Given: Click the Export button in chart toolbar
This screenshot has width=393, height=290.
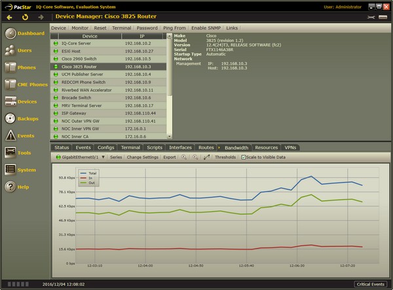Looking at the screenshot, I should pos(170,157).
